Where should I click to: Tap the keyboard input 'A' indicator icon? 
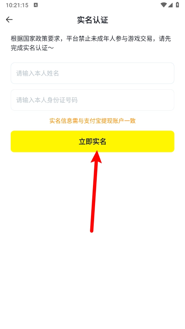coord(36,5)
